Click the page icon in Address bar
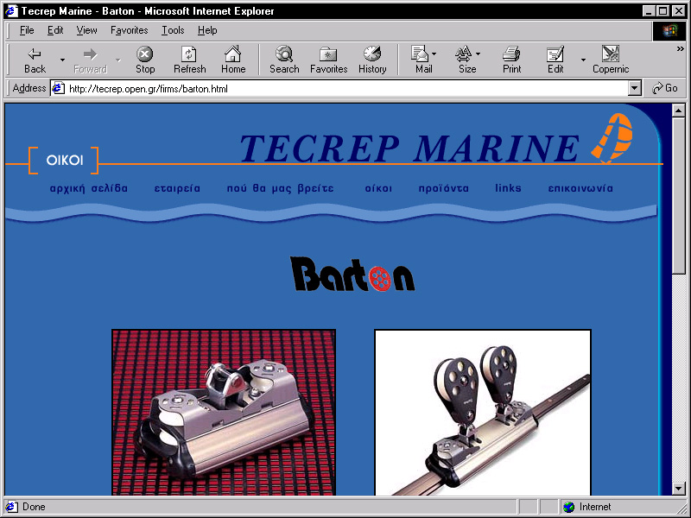The height and width of the screenshot is (518, 691). coord(59,89)
